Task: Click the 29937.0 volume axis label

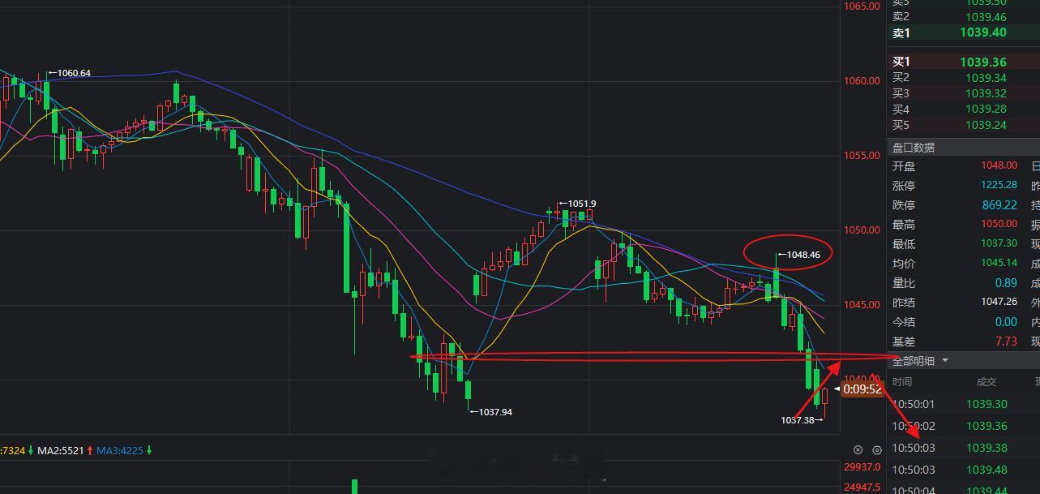Action: [x=862, y=466]
